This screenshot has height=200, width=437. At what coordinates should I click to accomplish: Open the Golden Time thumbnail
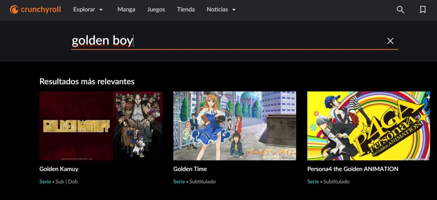point(235,126)
